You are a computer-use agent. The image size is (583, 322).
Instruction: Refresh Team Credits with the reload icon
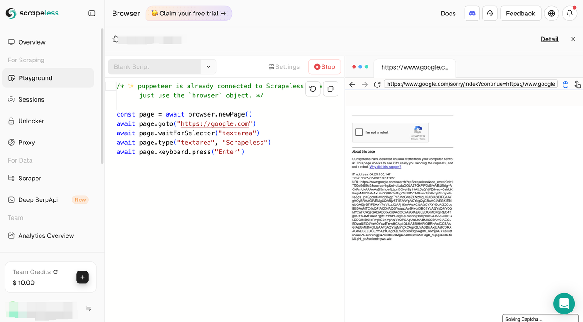56,272
